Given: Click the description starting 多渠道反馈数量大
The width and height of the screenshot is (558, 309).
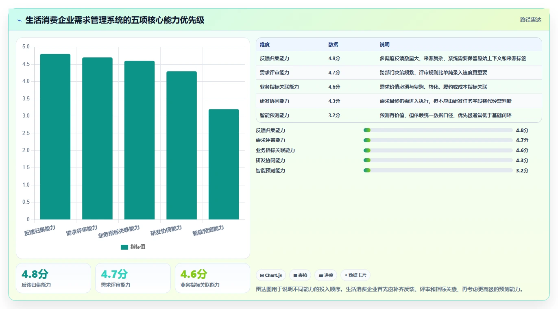Looking at the screenshot, I should (x=453, y=59).
